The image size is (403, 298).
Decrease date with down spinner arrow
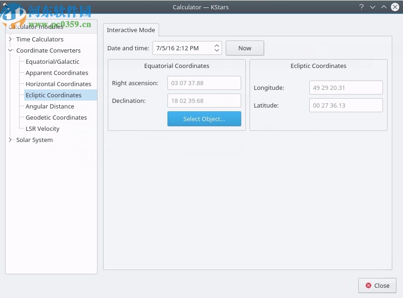pyautogui.click(x=217, y=50)
